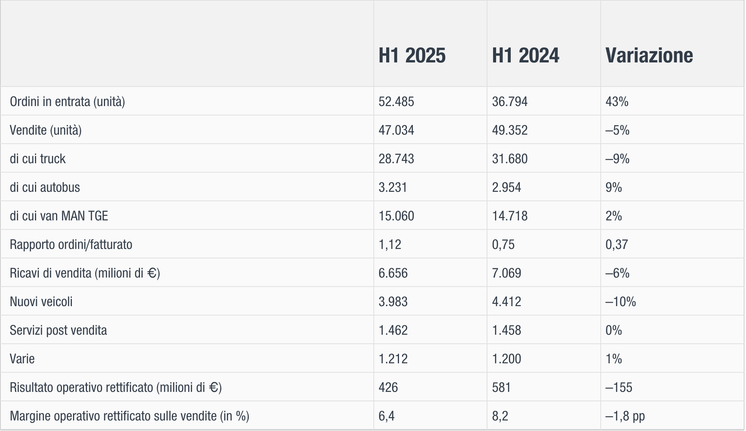
Task: Click the di cui van MAN TGE label
Action: point(59,216)
